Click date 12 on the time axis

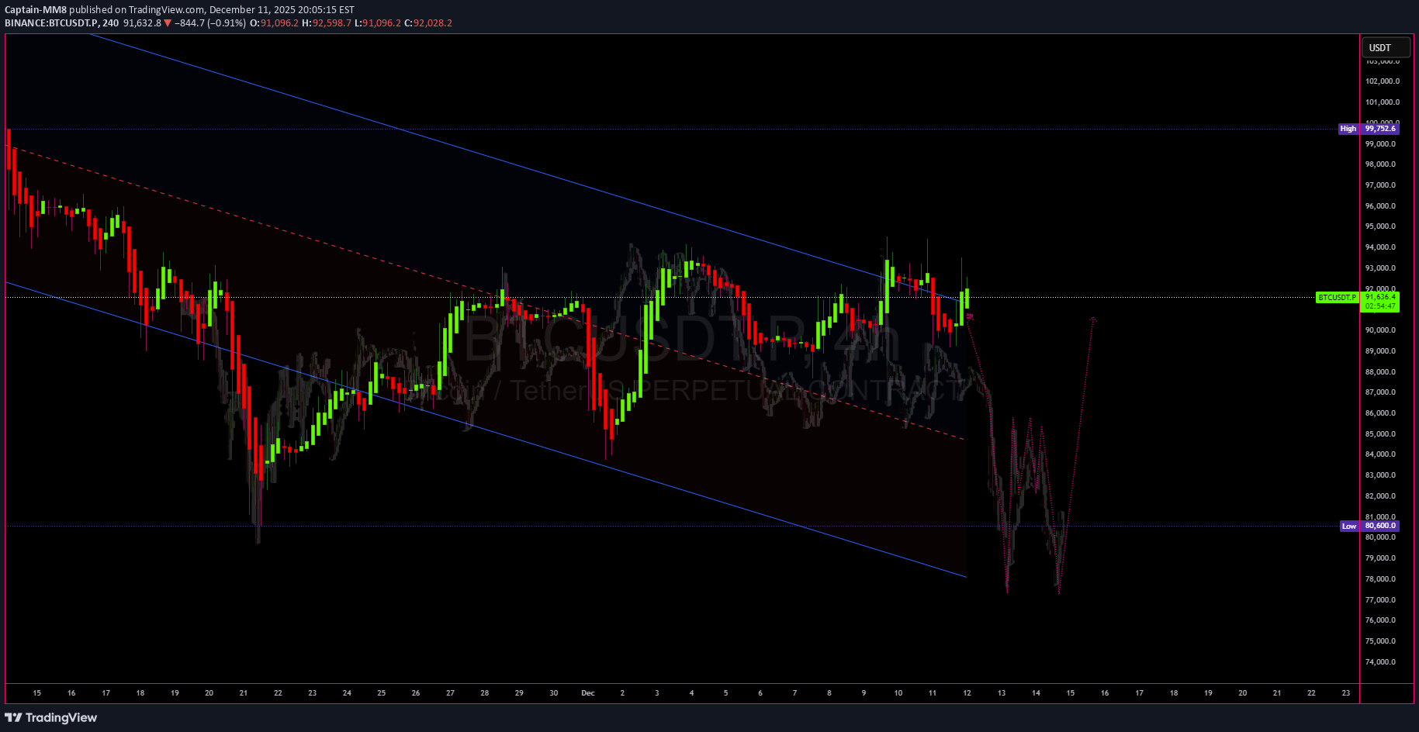coord(967,693)
